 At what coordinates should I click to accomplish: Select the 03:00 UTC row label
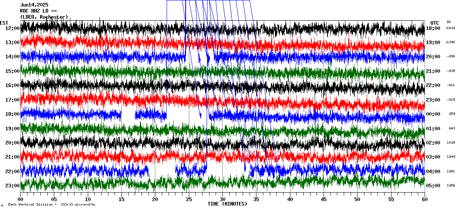433,157
